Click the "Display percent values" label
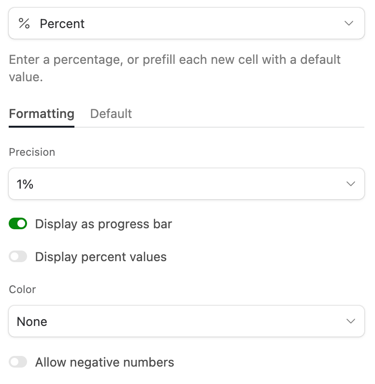 click(x=101, y=257)
